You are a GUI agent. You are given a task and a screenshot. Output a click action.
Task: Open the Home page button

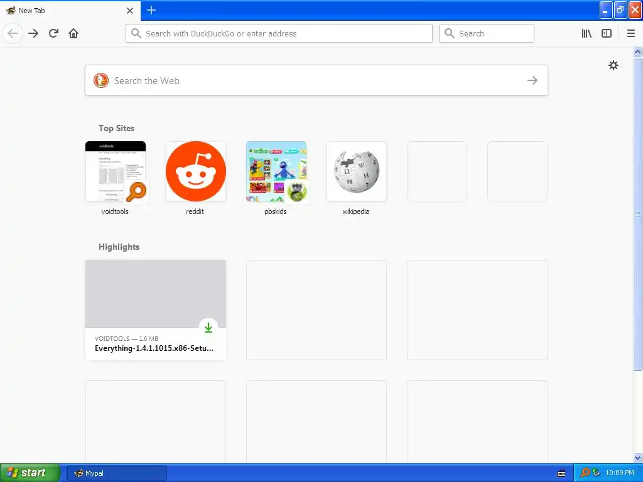pos(73,33)
